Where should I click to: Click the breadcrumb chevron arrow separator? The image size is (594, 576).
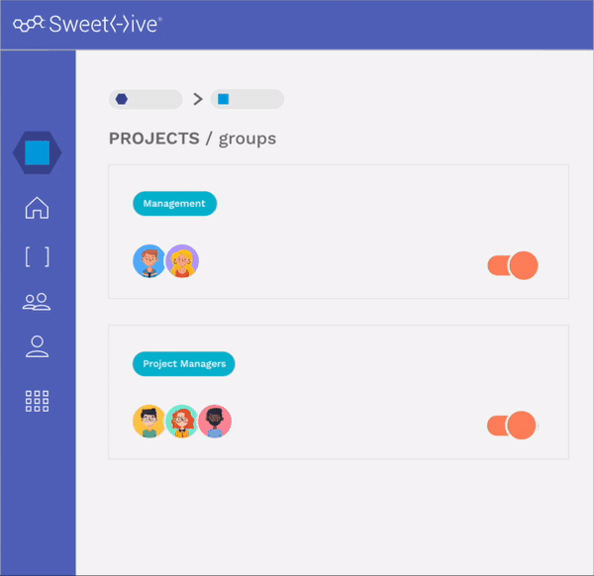197,99
